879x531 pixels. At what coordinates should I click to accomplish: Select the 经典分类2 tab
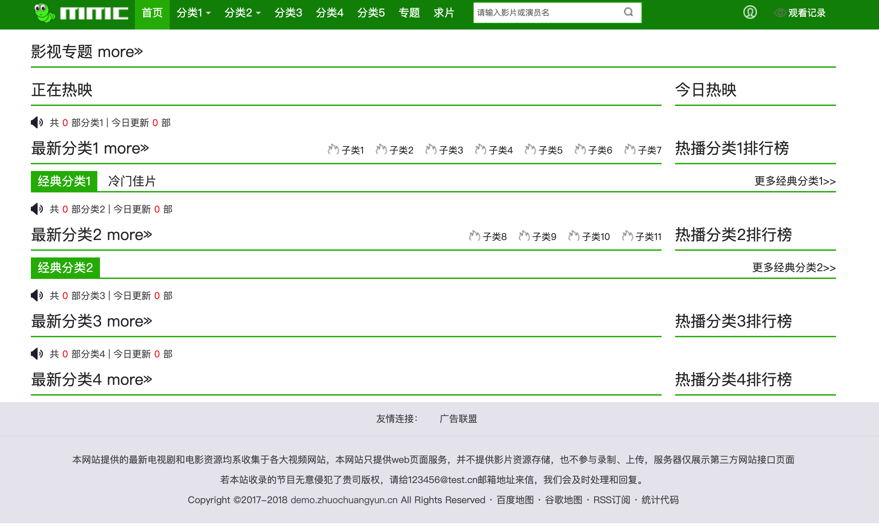coord(65,268)
